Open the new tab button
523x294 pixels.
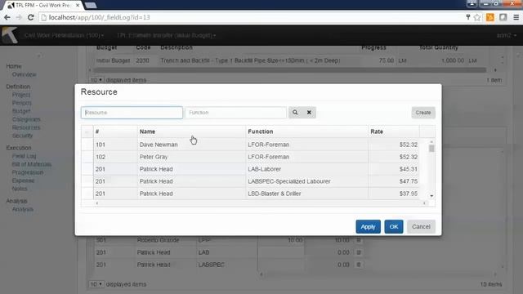[91, 6]
